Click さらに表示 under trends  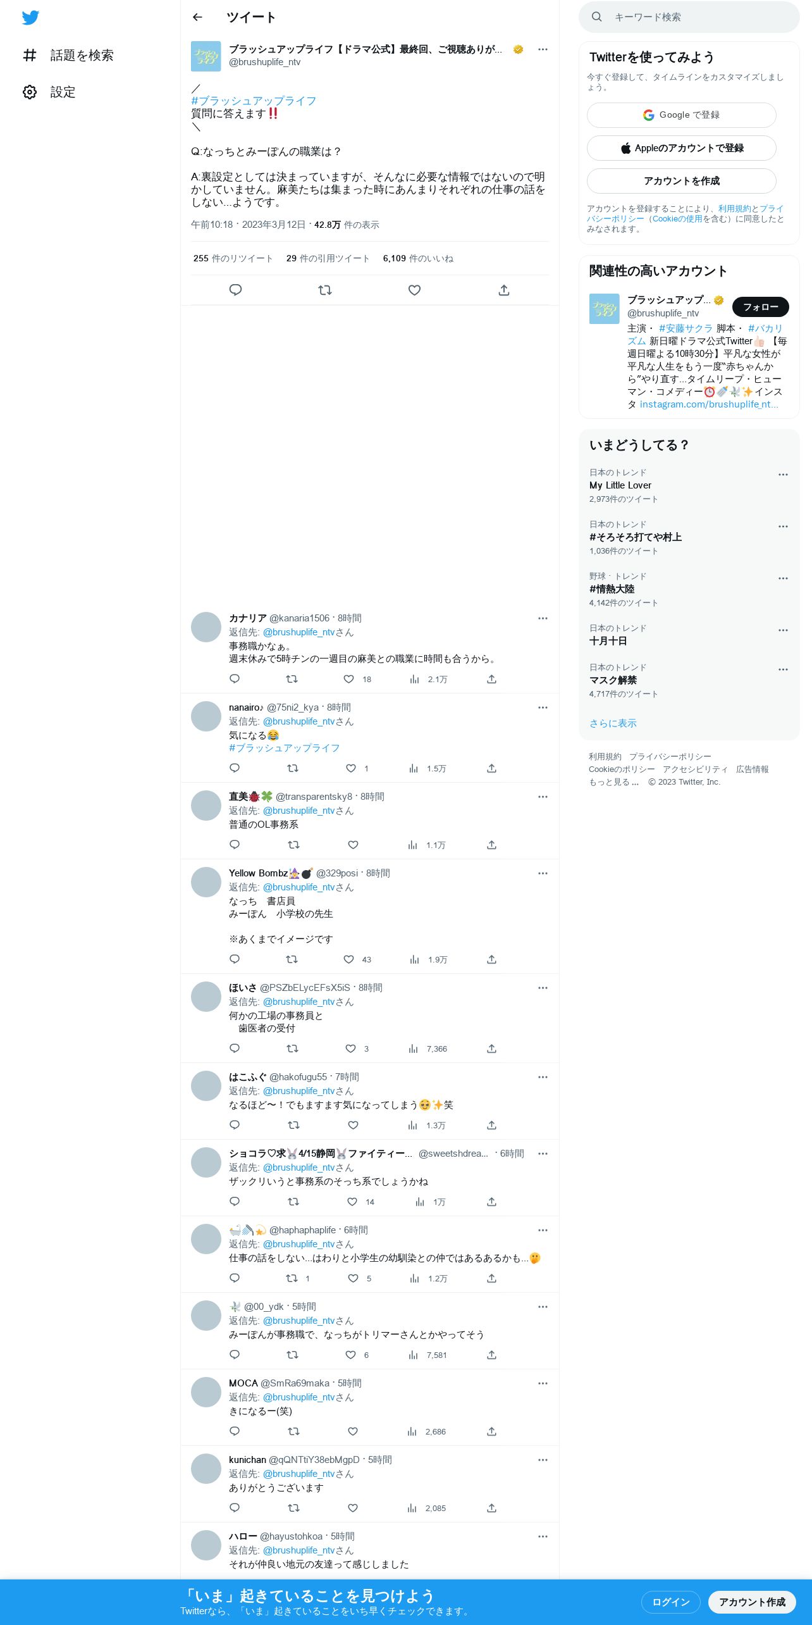(x=613, y=723)
